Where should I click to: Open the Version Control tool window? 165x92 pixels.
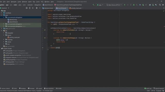pos(5,88)
